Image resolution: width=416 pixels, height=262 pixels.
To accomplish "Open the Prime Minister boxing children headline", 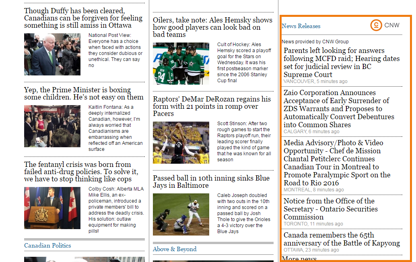I will pyautogui.click(x=84, y=93).
